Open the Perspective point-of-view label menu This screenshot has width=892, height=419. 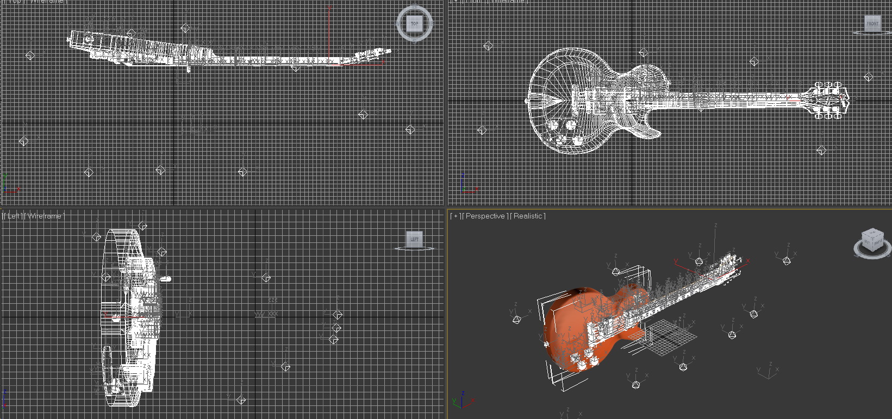pos(485,216)
